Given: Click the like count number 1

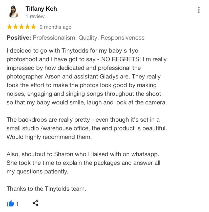Looking at the screenshot, I should tap(17, 204).
